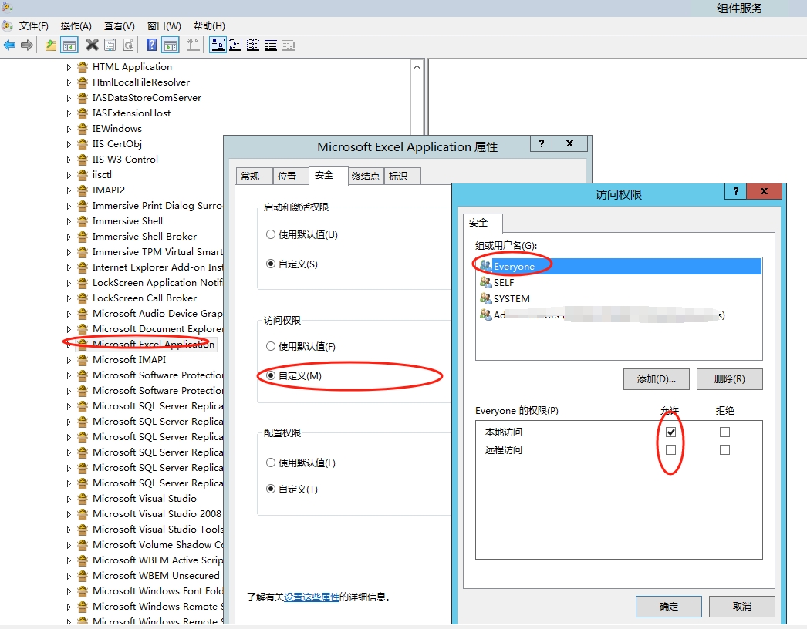Click the 删除(R) button
The height and width of the screenshot is (629, 807).
pyautogui.click(x=729, y=379)
